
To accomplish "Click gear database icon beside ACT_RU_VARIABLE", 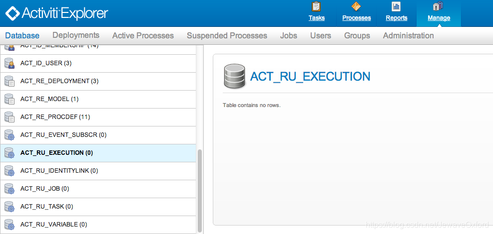I will [x=9, y=225].
